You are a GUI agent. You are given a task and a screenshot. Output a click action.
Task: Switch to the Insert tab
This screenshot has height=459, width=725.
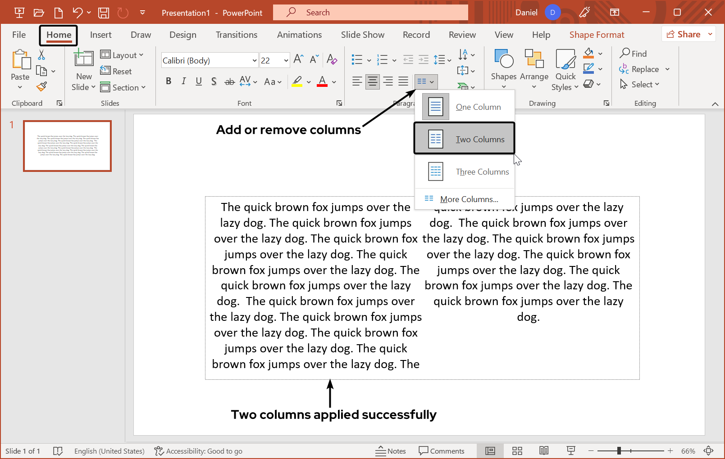(x=100, y=35)
